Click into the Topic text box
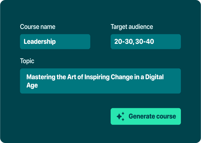The width and height of the screenshot is (201, 143). coord(100,81)
